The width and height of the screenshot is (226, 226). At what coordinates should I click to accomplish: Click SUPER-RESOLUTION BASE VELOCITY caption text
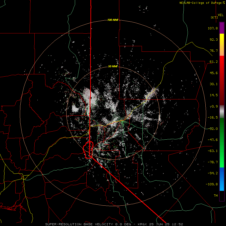[79, 224]
